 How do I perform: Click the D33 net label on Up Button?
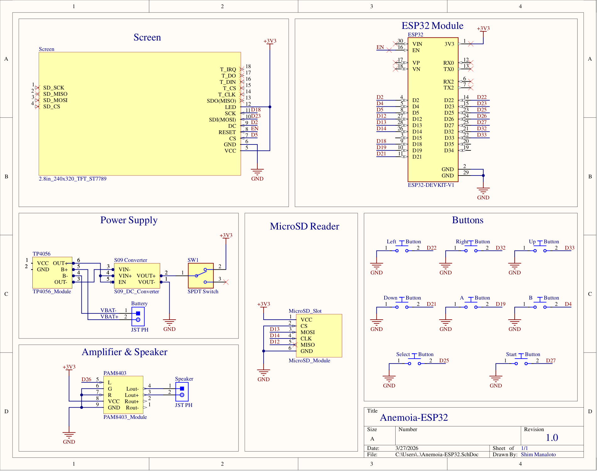click(570, 248)
